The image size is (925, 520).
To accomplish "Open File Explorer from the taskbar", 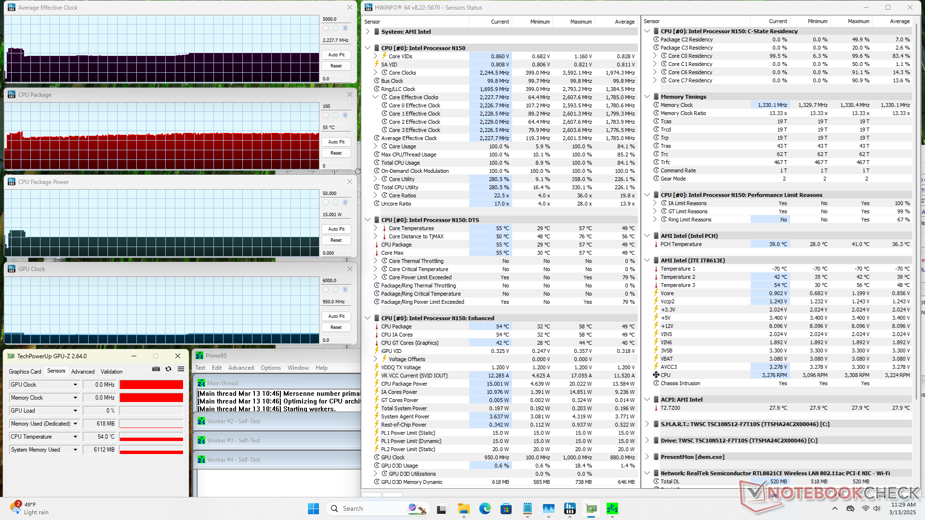I will (464, 508).
